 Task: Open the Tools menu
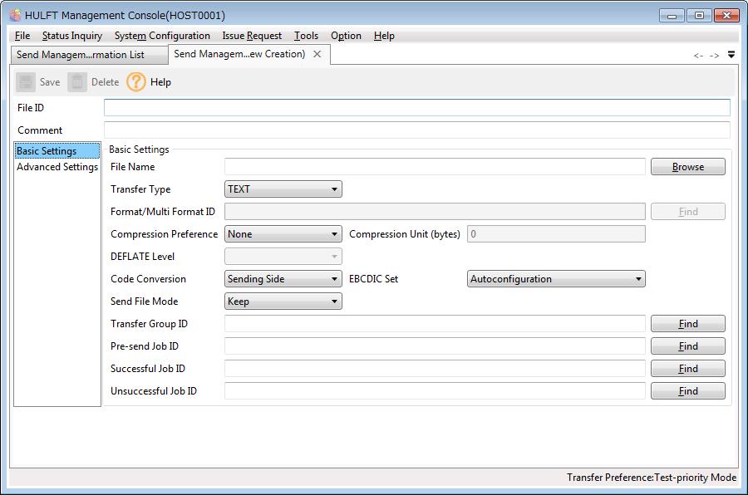point(306,36)
